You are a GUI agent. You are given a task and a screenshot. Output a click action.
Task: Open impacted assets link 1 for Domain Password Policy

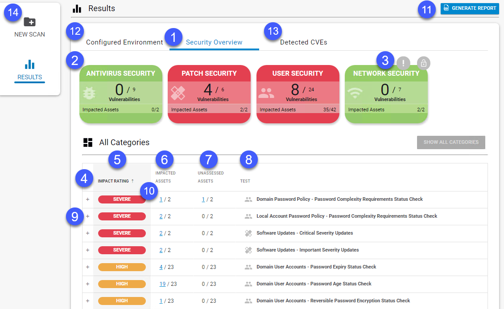tap(161, 199)
